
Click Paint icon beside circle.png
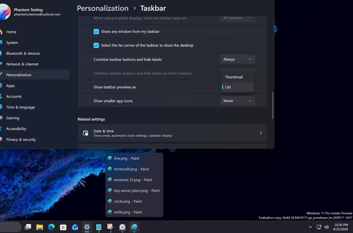(110, 201)
